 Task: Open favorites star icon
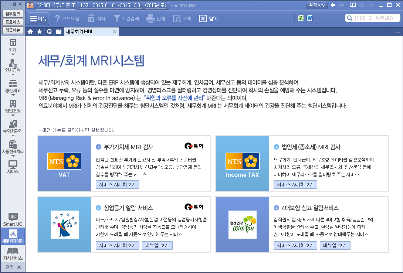(x=40, y=32)
